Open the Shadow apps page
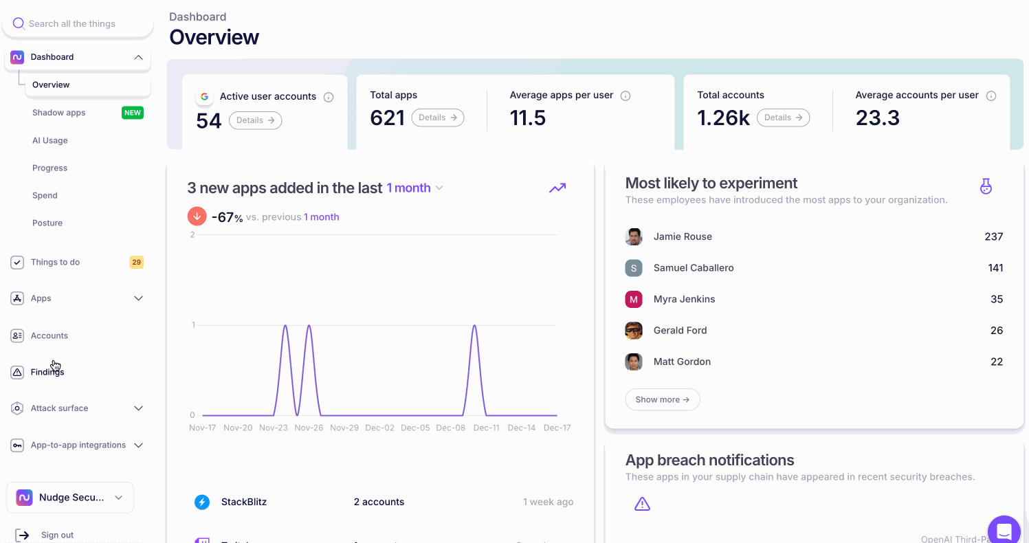 [59, 113]
